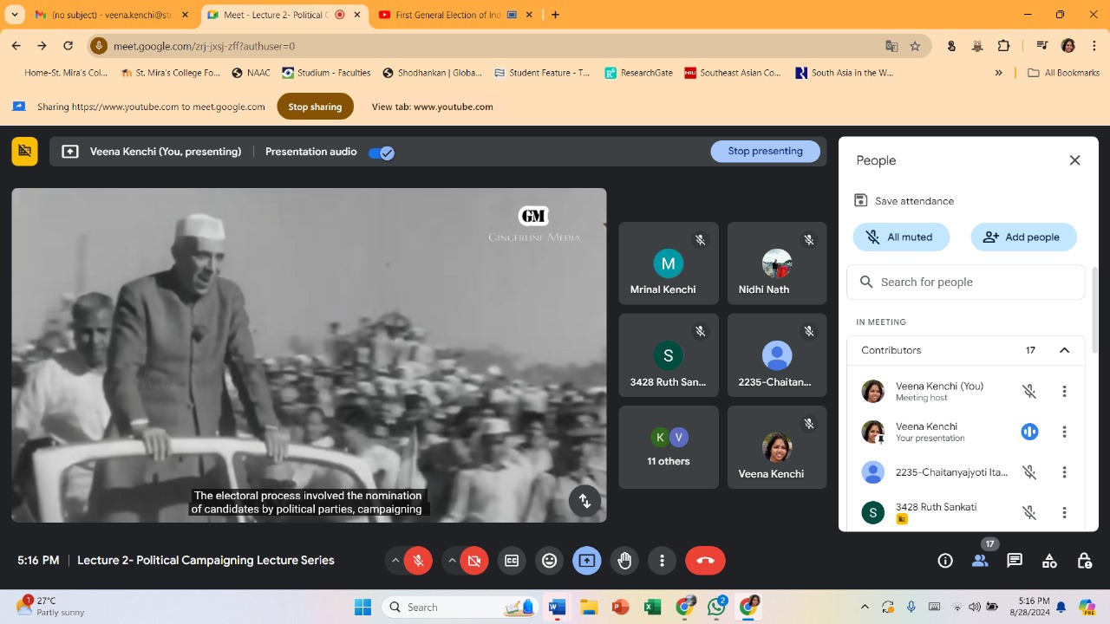Turn on closed captions
Screen dimensions: 1110x624
tap(512, 561)
